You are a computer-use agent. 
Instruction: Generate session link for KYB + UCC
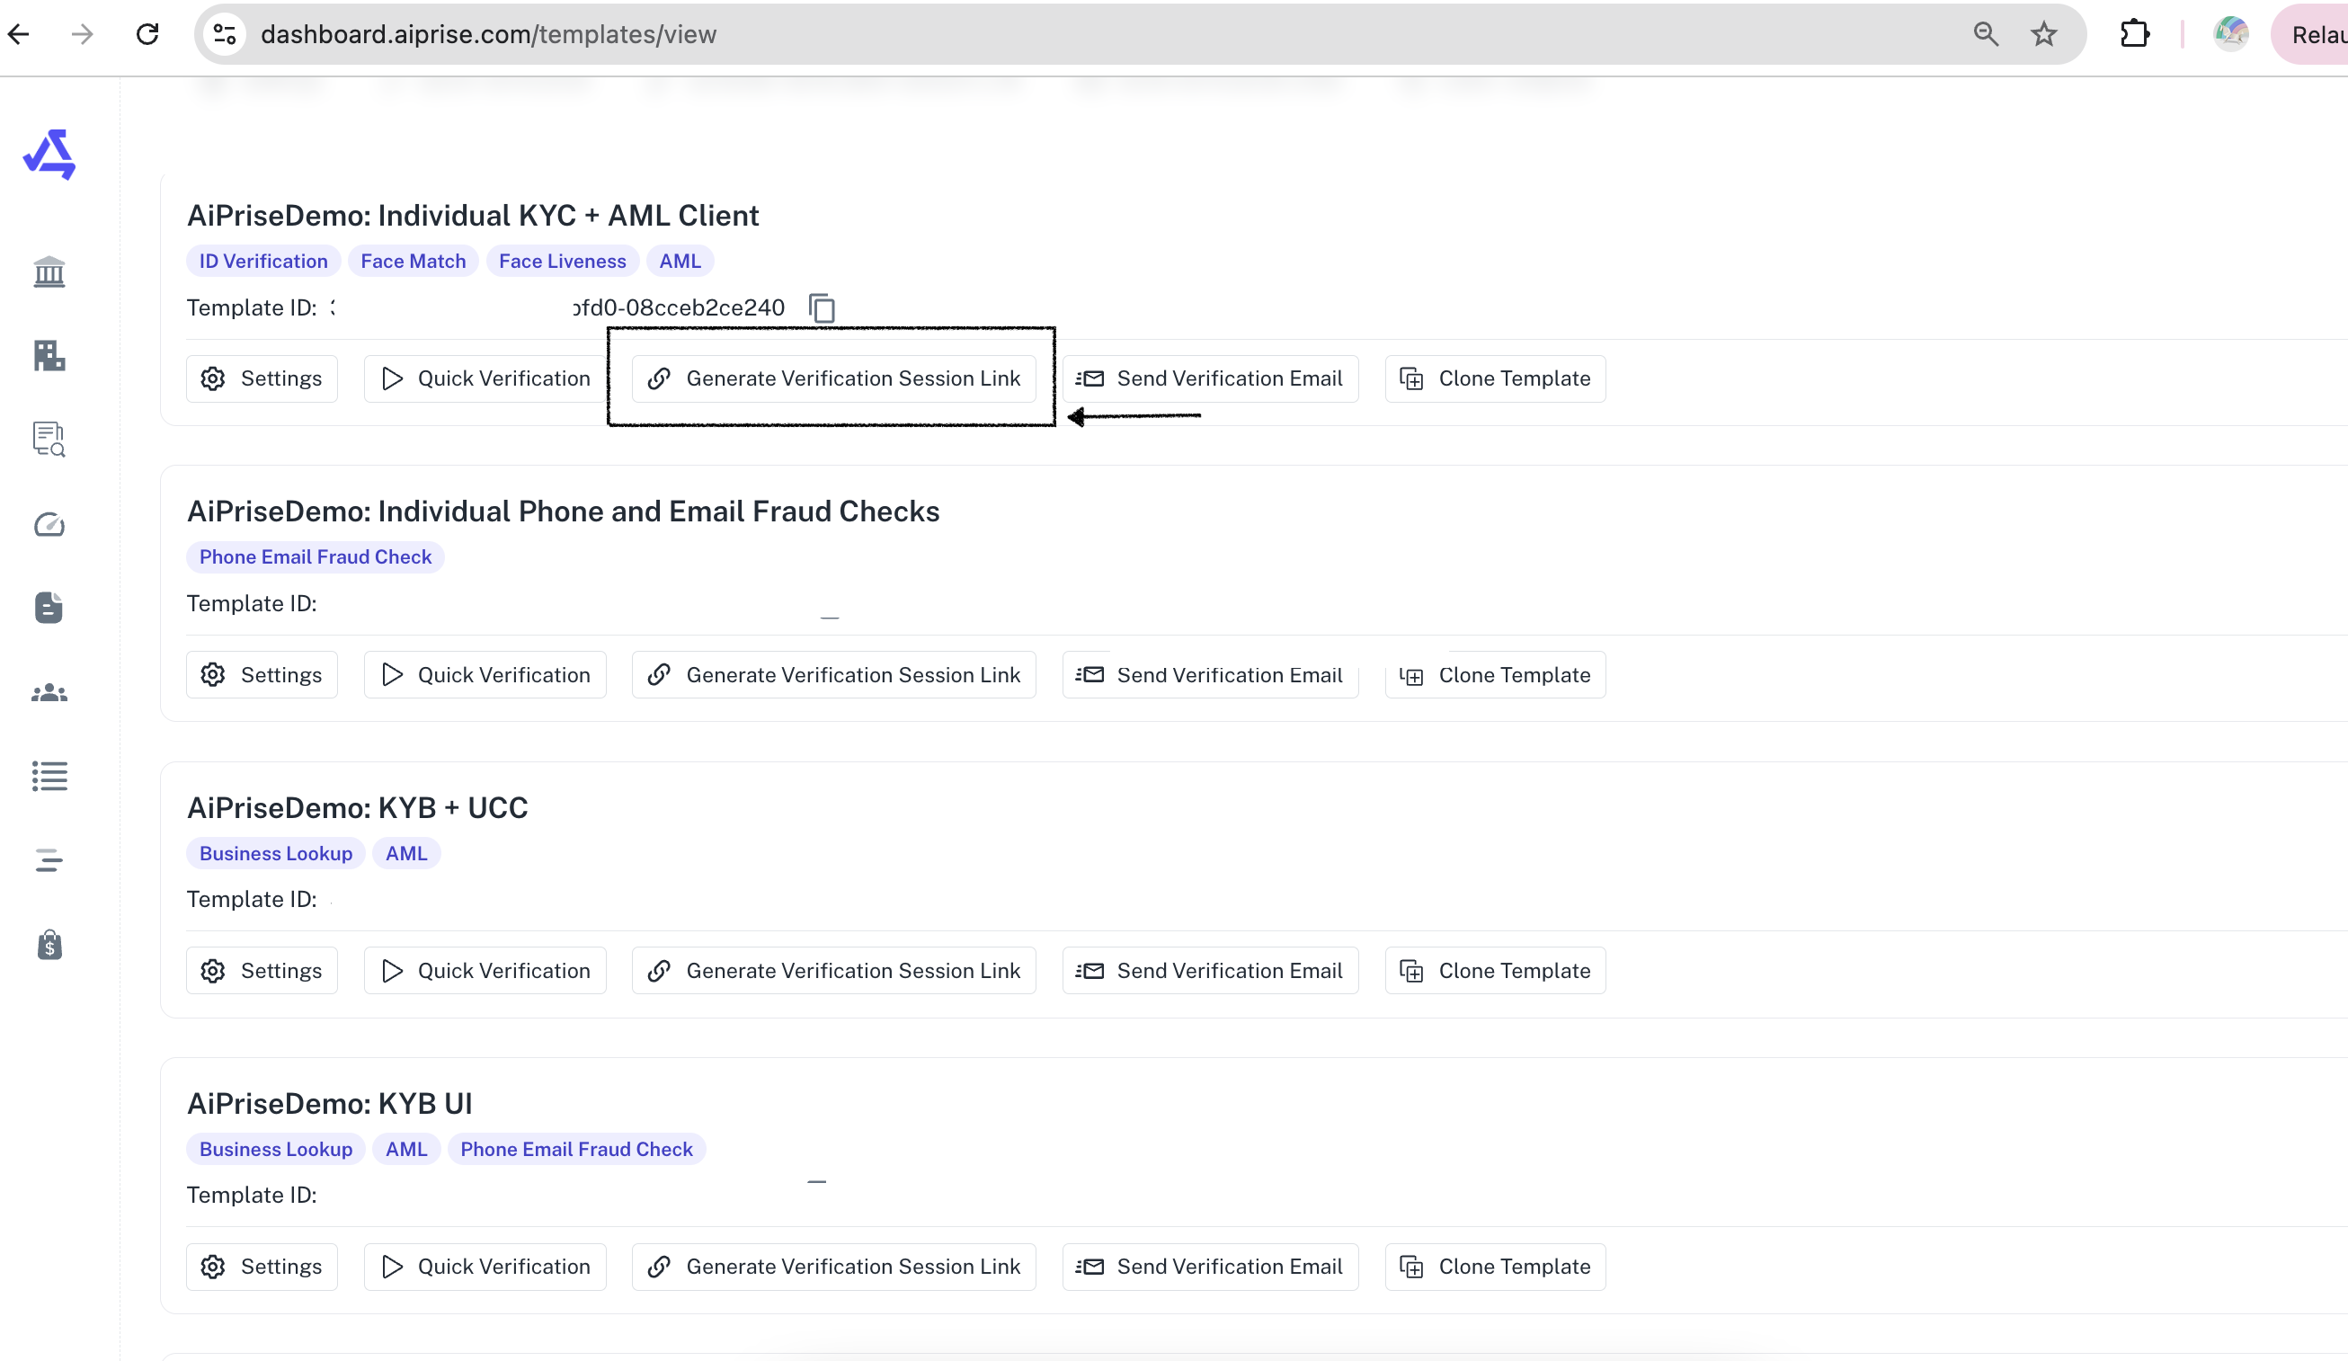pos(834,971)
